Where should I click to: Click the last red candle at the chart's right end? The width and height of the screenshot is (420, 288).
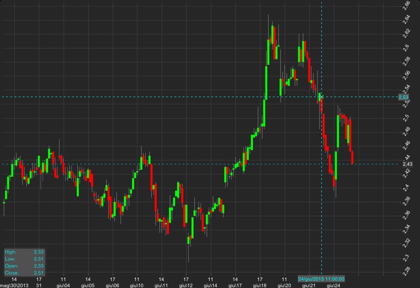pos(352,158)
